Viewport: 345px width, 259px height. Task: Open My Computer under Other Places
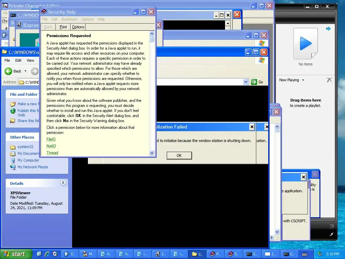pyautogui.click(x=28, y=160)
